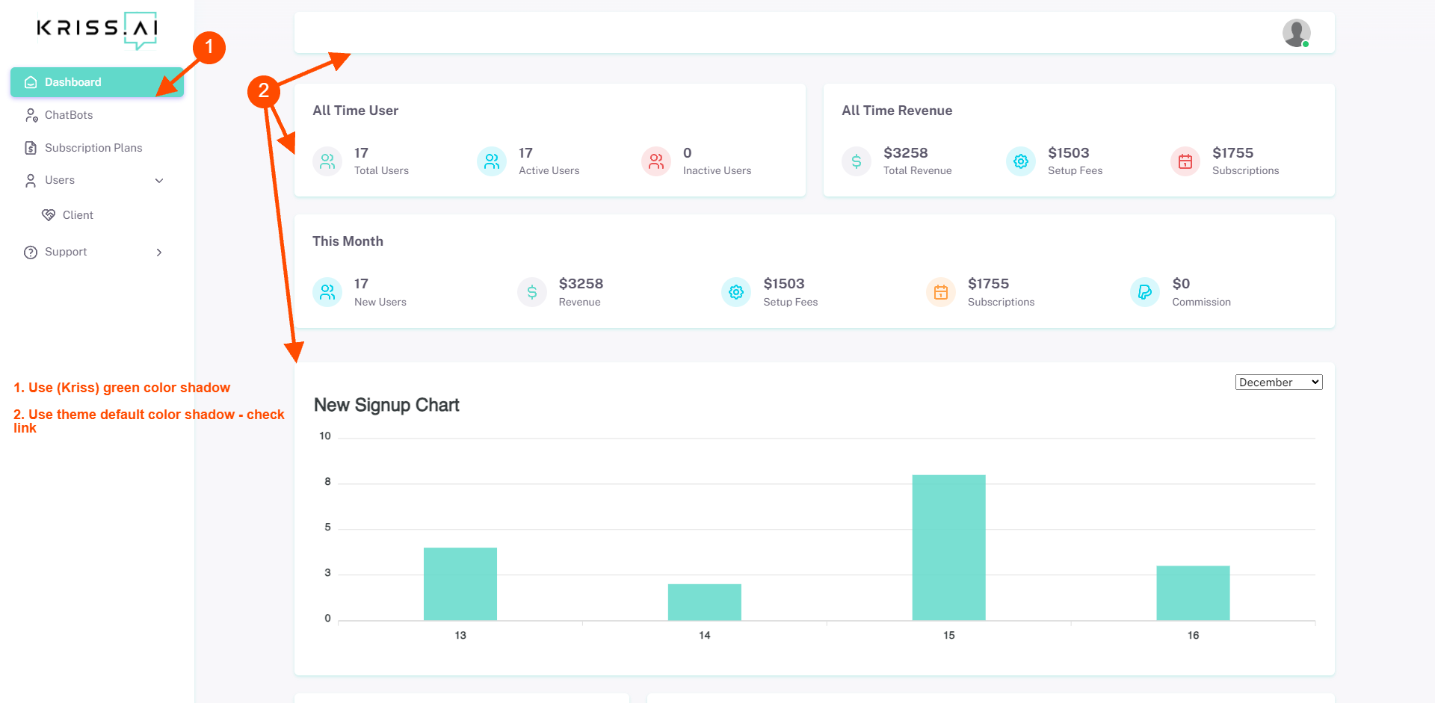
Task: Click the All Time Revenue heading
Action: pyautogui.click(x=897, y=111)
